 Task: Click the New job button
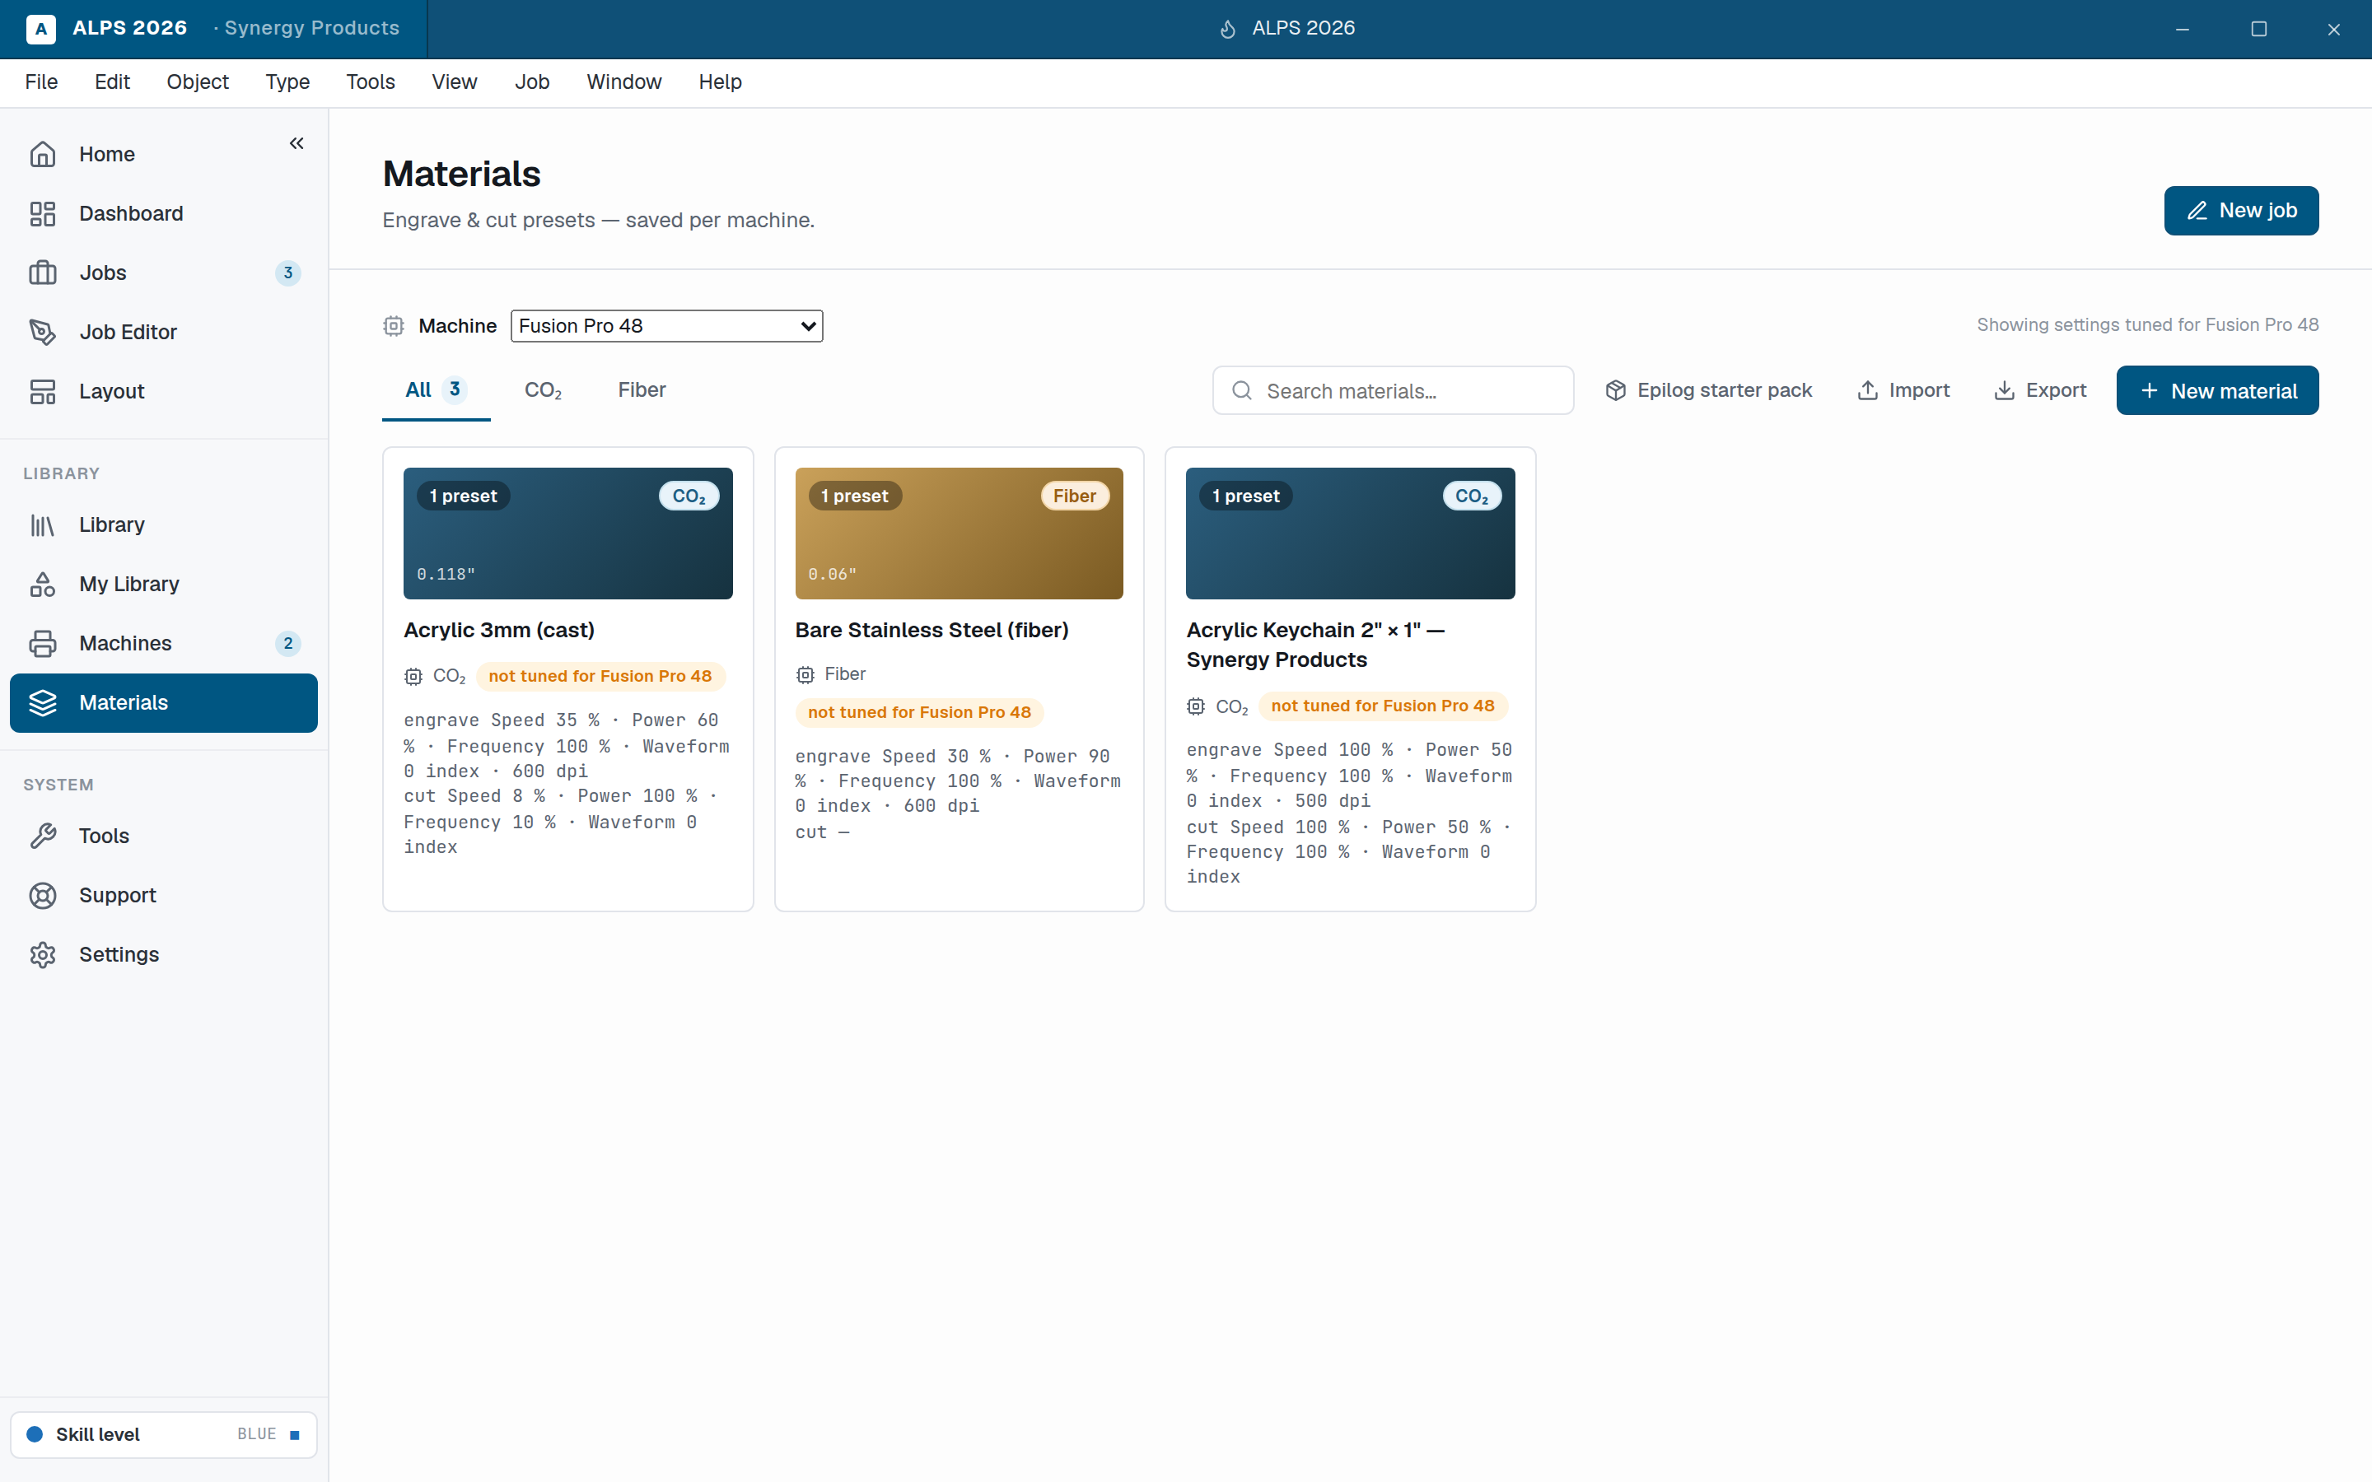[2241, 211]
